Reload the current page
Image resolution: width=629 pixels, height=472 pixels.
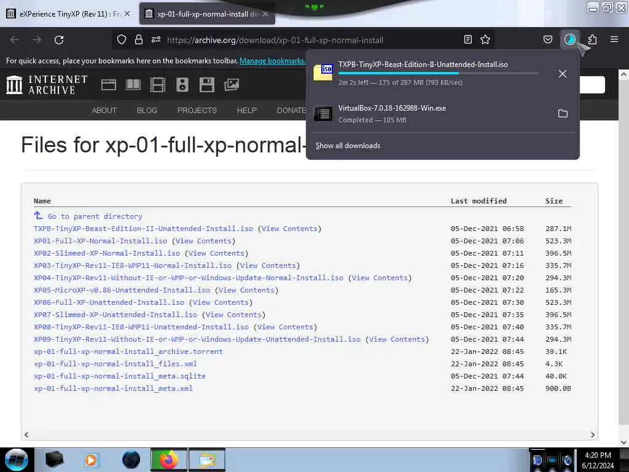coord(59,40)
